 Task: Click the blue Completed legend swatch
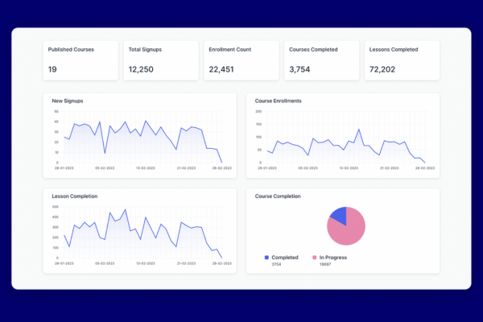tap(266, 258)
